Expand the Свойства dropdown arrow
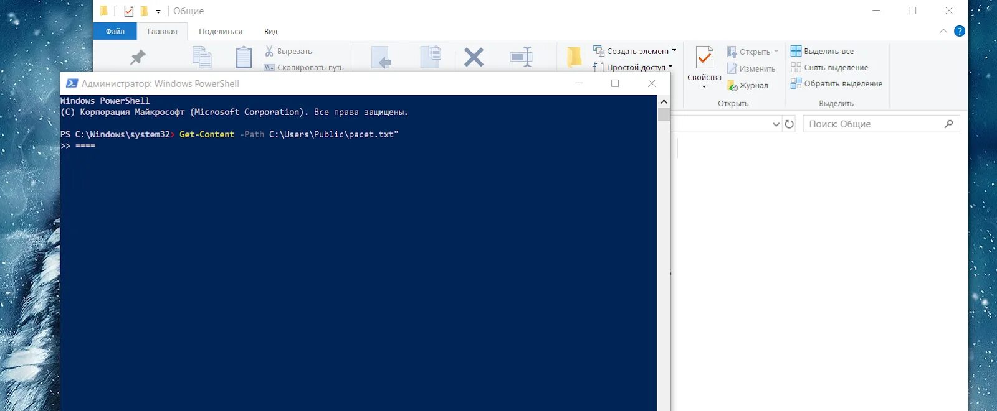Viewport: 997px width, 411px height. coord(704,86)
